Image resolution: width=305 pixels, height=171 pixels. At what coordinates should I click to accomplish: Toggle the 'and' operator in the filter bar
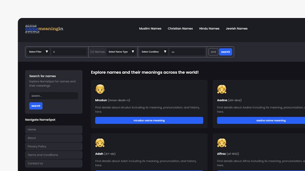click(213, 52)
